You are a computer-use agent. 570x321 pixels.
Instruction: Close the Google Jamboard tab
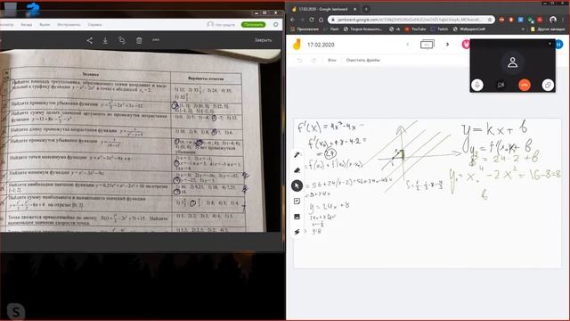(355, 9)
